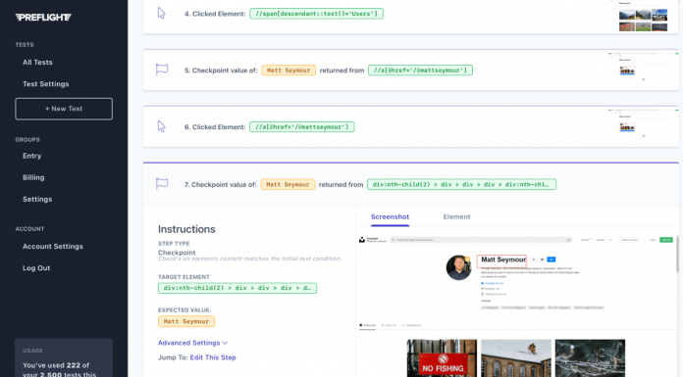Click blue button beside profile name
Screen dimensions: 683x377
click(x=552, y=259)
